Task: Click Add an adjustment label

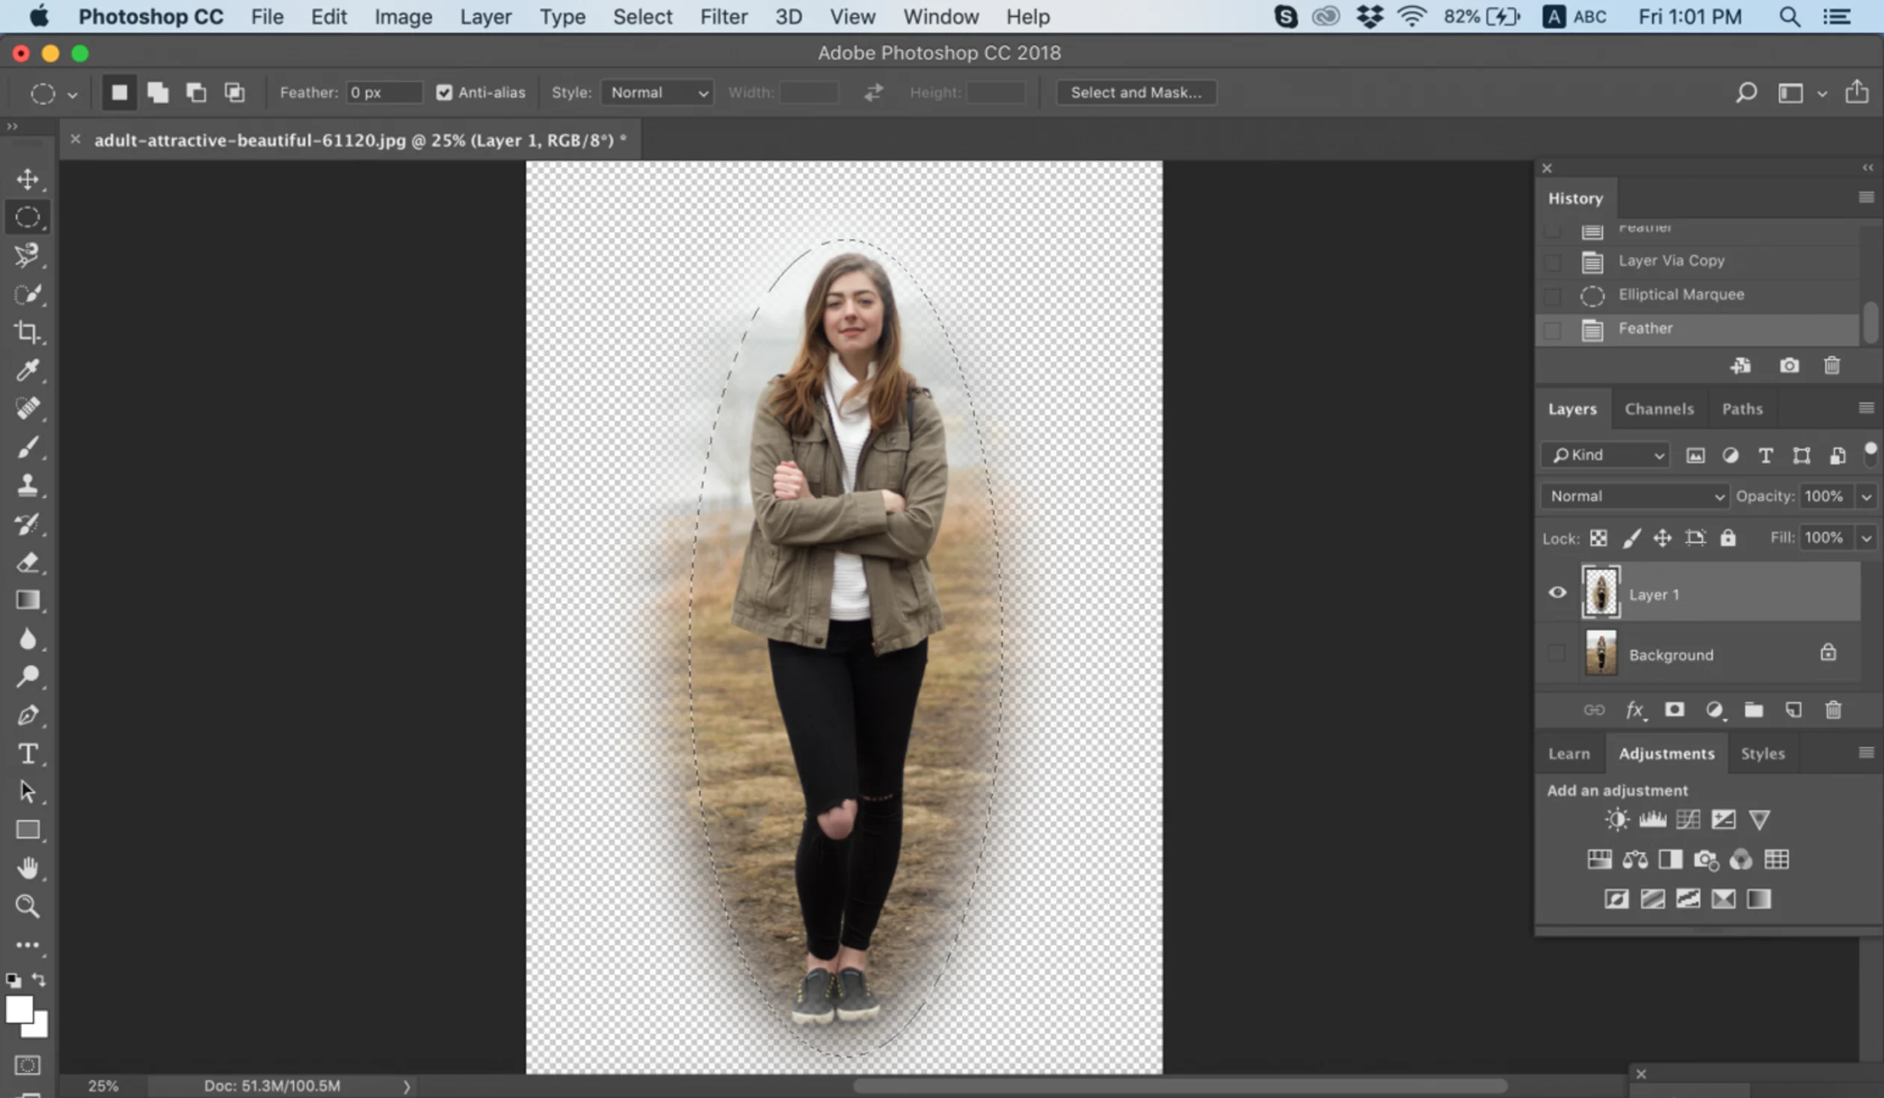Action: 1617,789
